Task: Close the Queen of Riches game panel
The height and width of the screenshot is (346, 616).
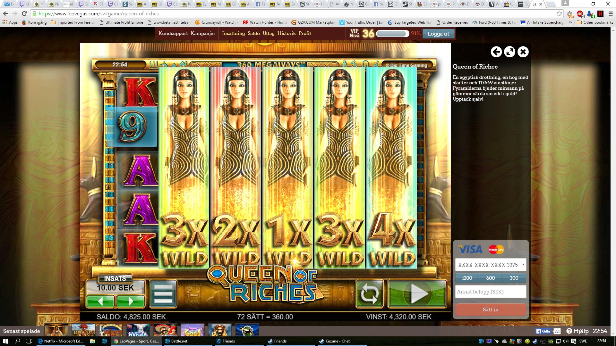Action: point(523,52)
